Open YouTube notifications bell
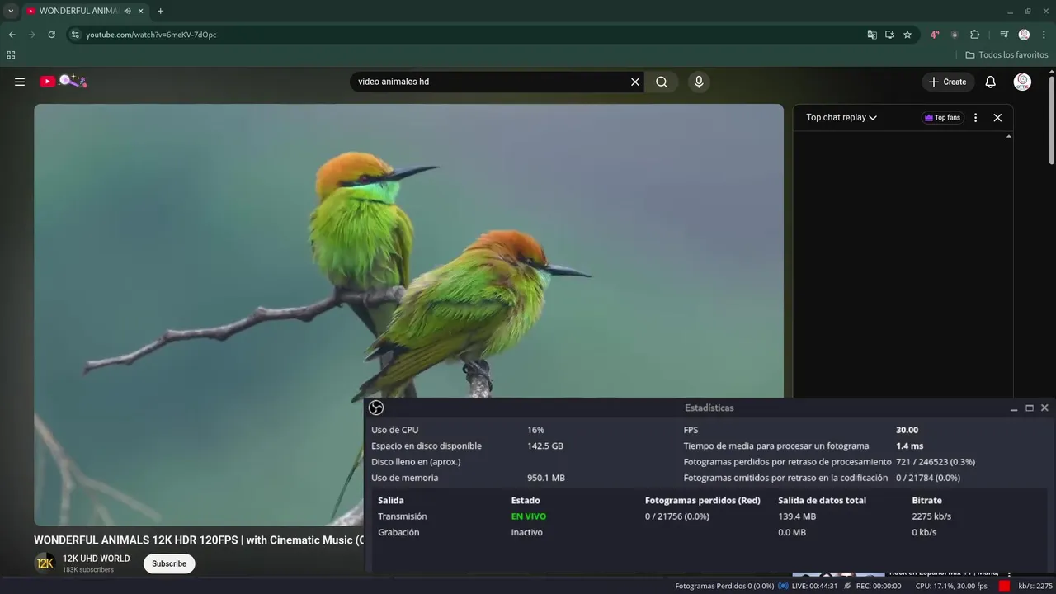This screenshot has width=1056, height=594. 991,82
